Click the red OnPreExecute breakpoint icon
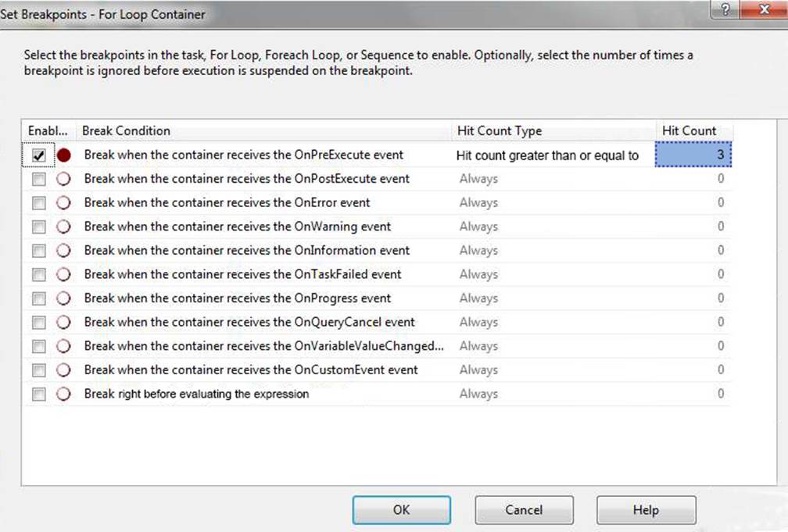Viewport: 788px width, 532px height. (x=64, y=155)
